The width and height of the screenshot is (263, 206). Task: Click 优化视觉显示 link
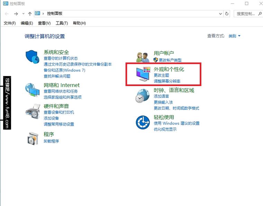point(165,129)
